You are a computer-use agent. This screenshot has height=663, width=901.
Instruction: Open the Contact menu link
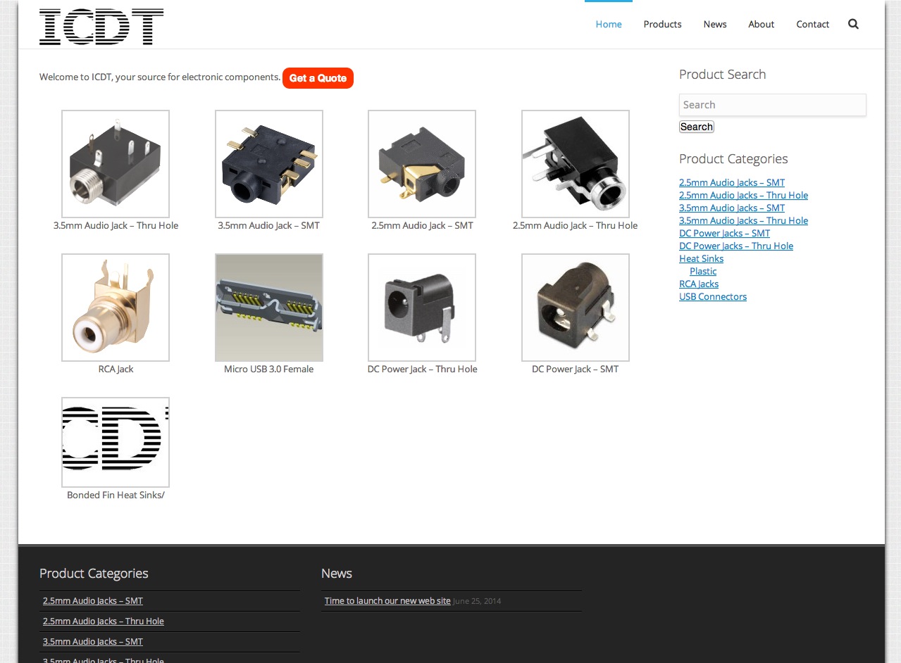tap(812, 24)
